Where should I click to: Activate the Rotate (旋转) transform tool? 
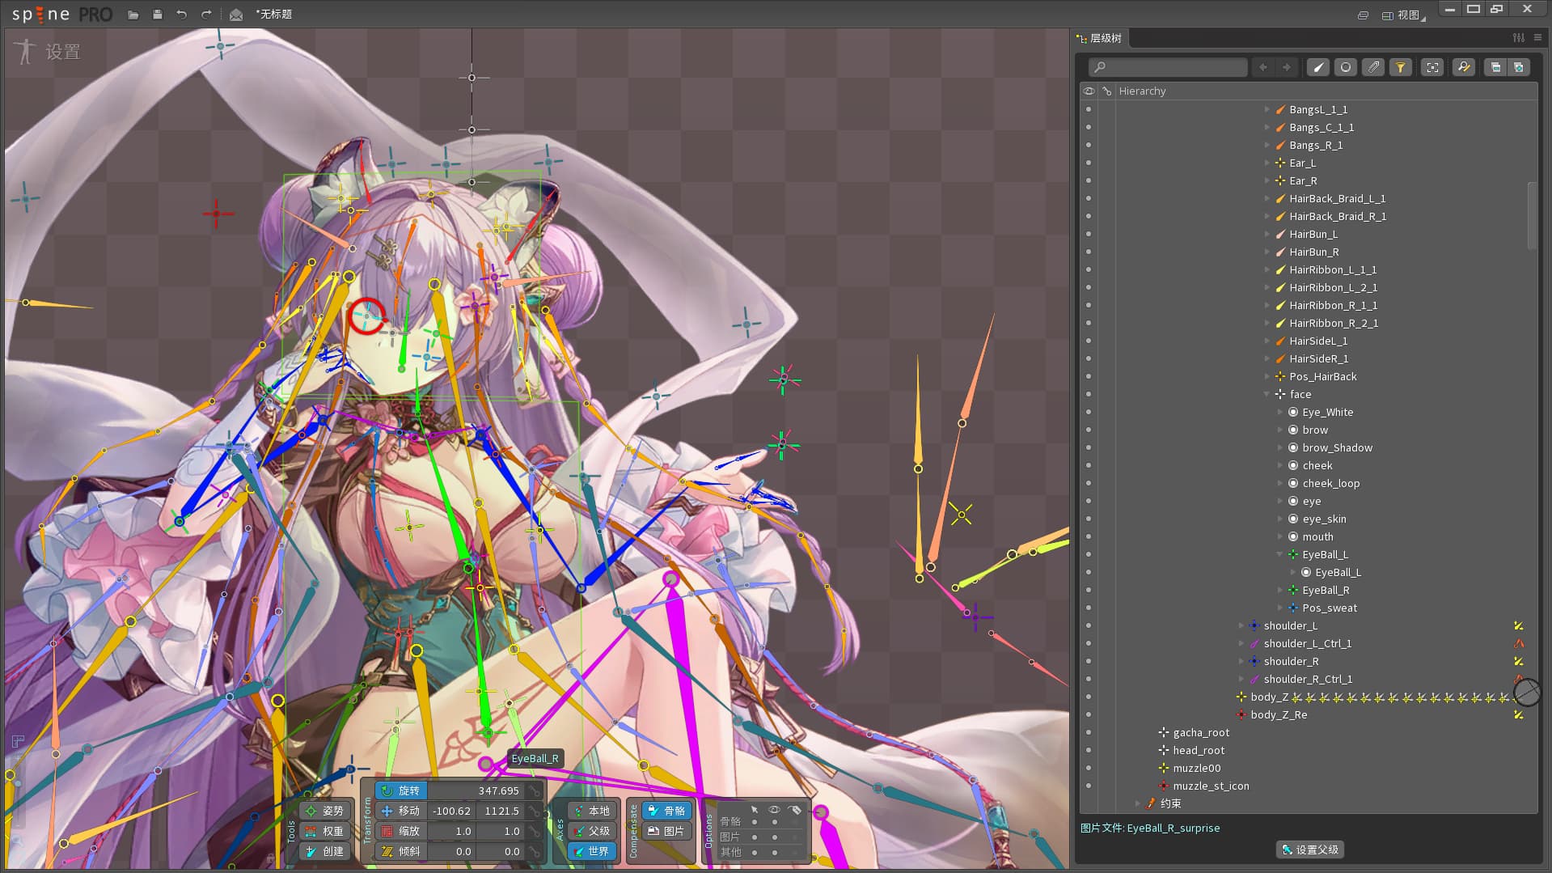(401, 790)
